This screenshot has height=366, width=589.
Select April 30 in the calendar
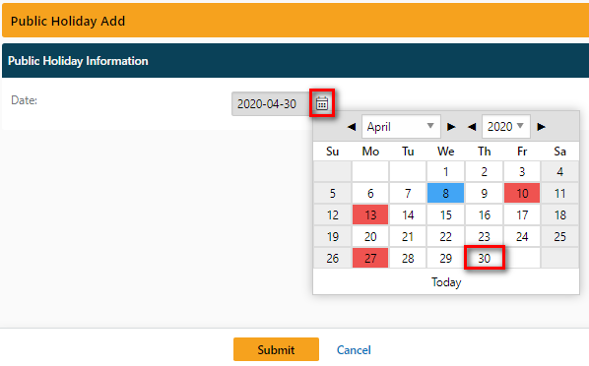[x=485, y=258]
